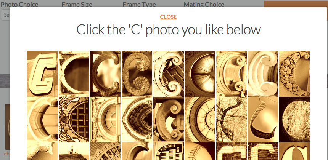This screenshot has width=328, height=160.
Task: Select the baseball stitching 'C' photo
Action: point(200,151)
